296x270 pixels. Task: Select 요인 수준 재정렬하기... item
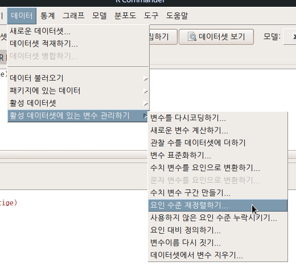click(x=218, y=205)
